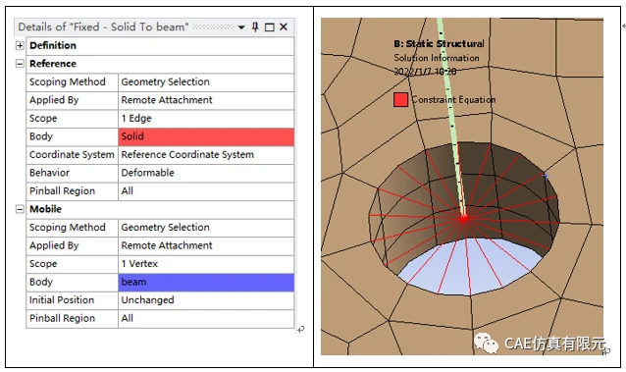
Task: Click Reference Pinball Region All value
Action: click(x=206, y=191)
